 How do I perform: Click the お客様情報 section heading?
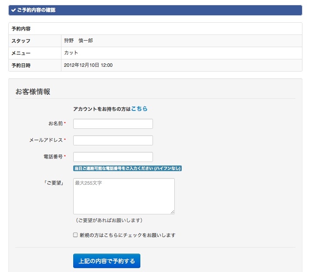pyautogui.click(x=33, y=92)
